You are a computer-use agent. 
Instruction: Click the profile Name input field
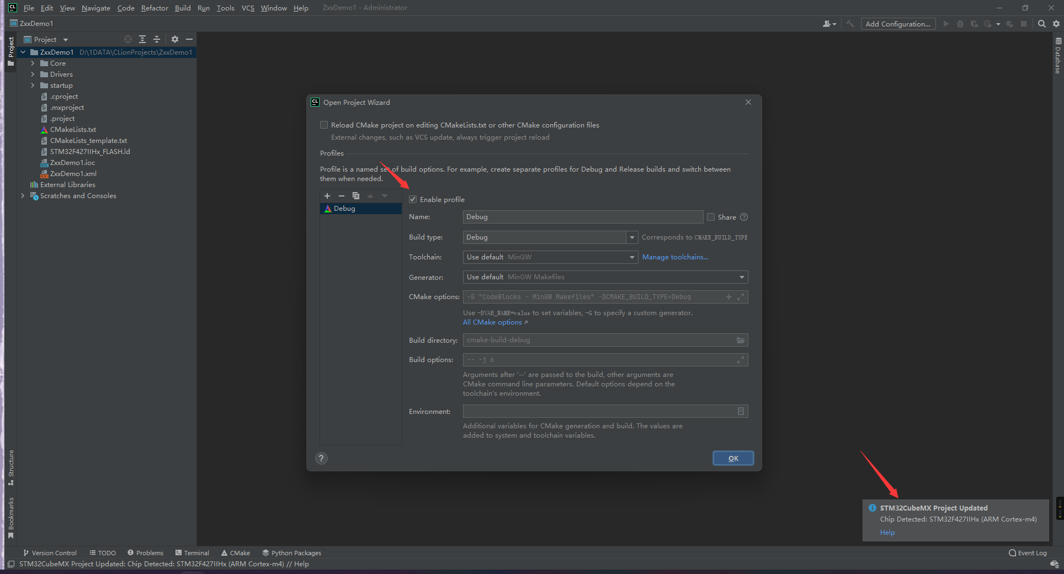pos(583,217)
